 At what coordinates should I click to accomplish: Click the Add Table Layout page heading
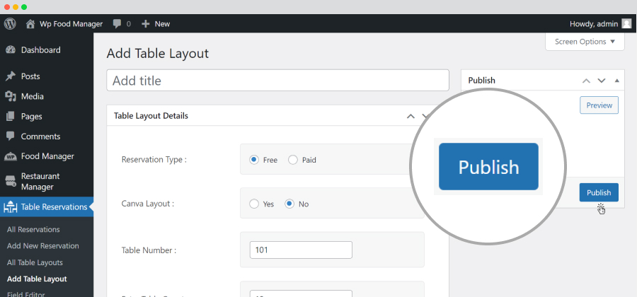pyautogui.click(x=158, y=54)
